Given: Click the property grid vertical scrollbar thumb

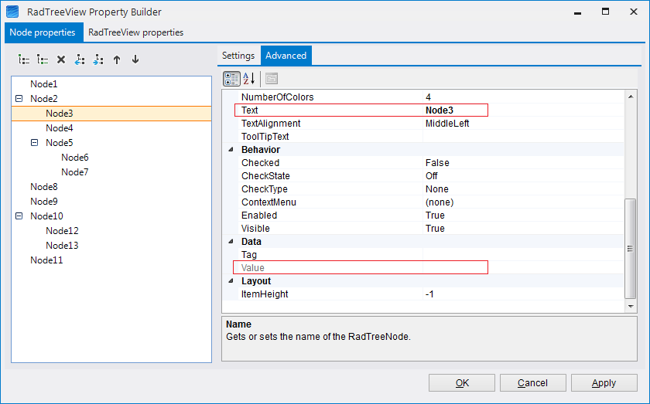Looking at the screenshot, I should tap(630, 247).
